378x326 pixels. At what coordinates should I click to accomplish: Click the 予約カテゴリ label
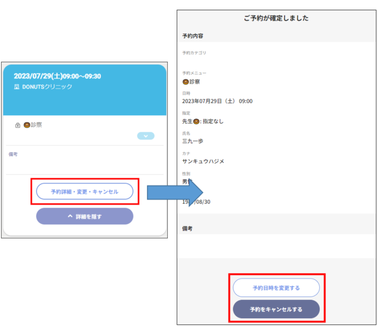pos(194,53)
